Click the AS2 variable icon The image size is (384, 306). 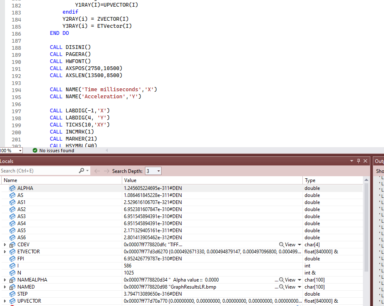12,209
